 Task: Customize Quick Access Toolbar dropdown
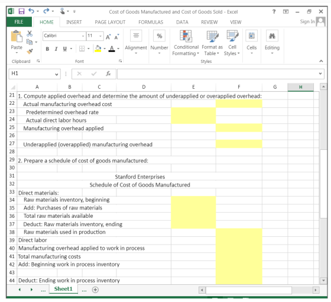point(74,11)
